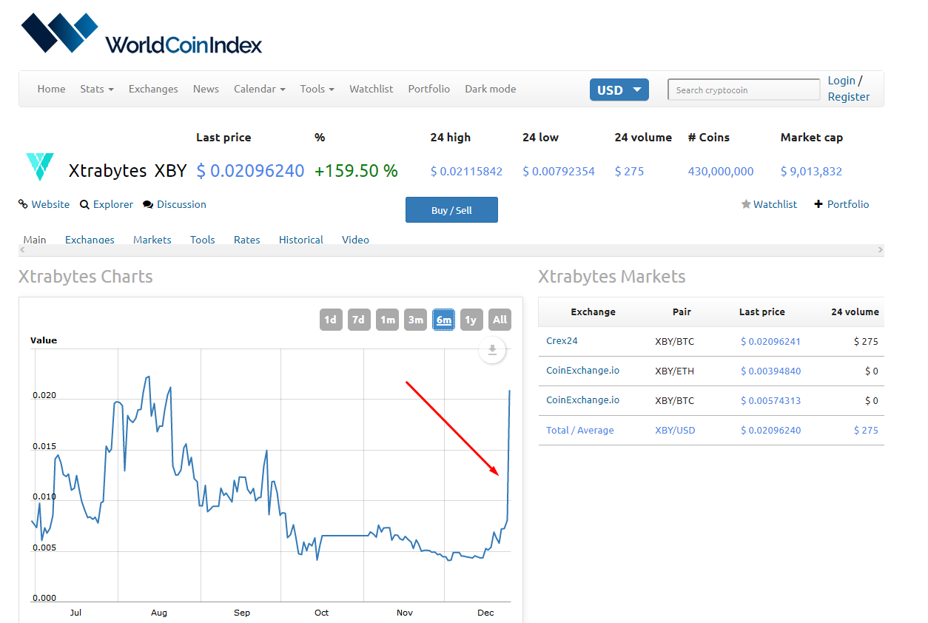Open Watchlist in the top navbar

371,89
